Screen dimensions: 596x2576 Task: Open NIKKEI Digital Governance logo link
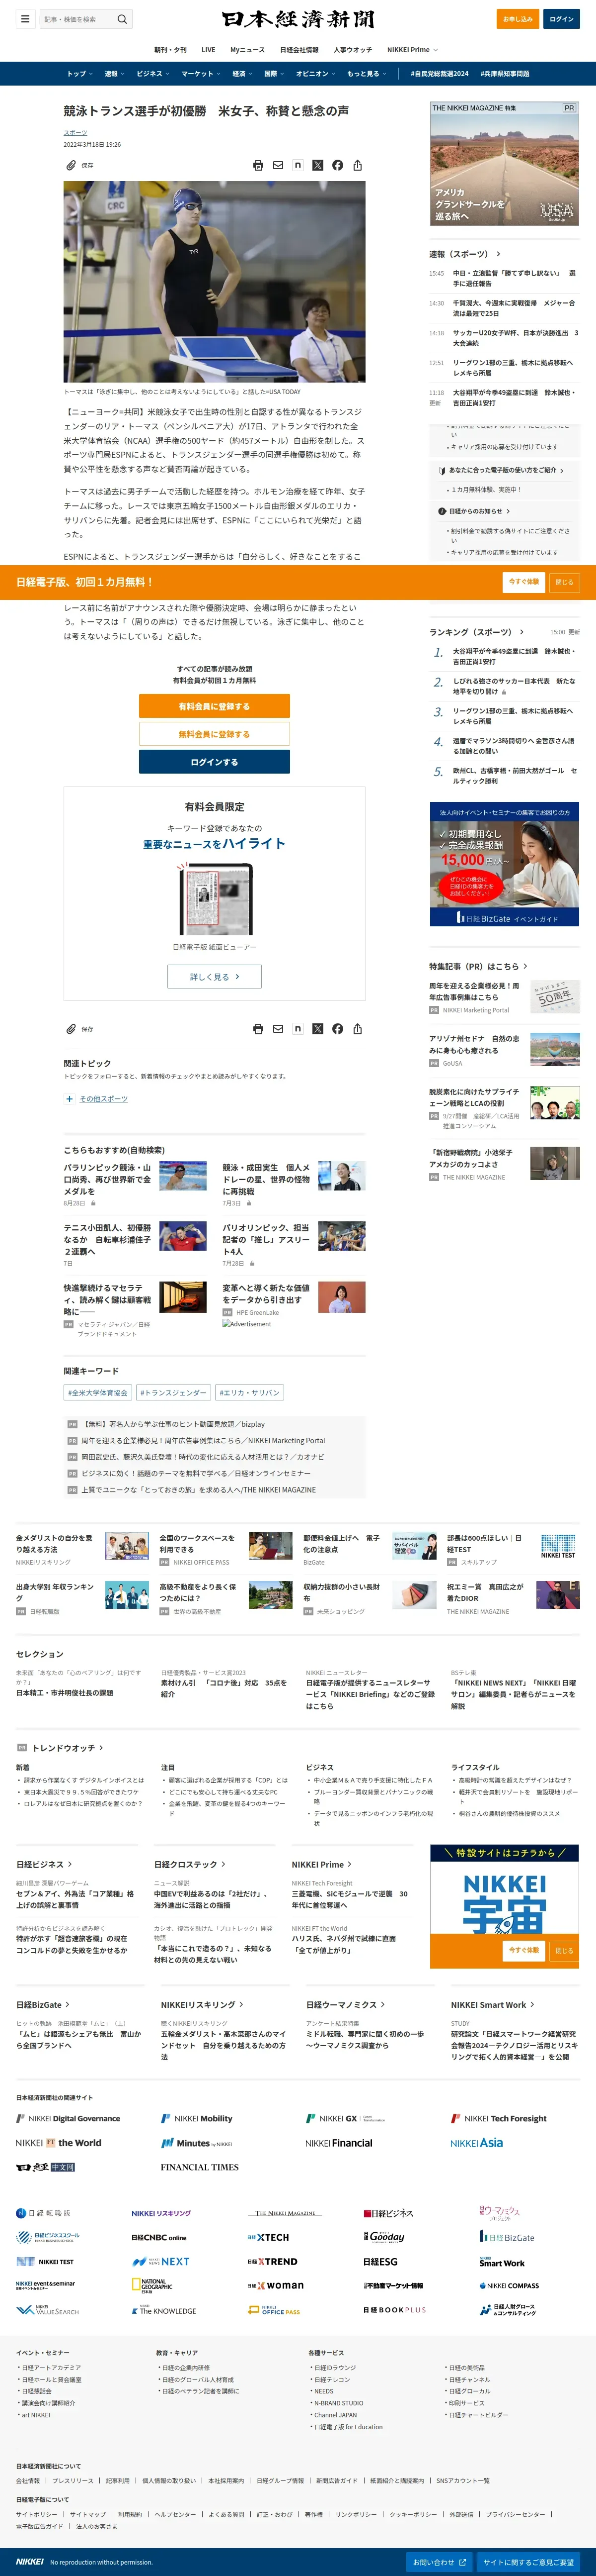point(68,2119)
